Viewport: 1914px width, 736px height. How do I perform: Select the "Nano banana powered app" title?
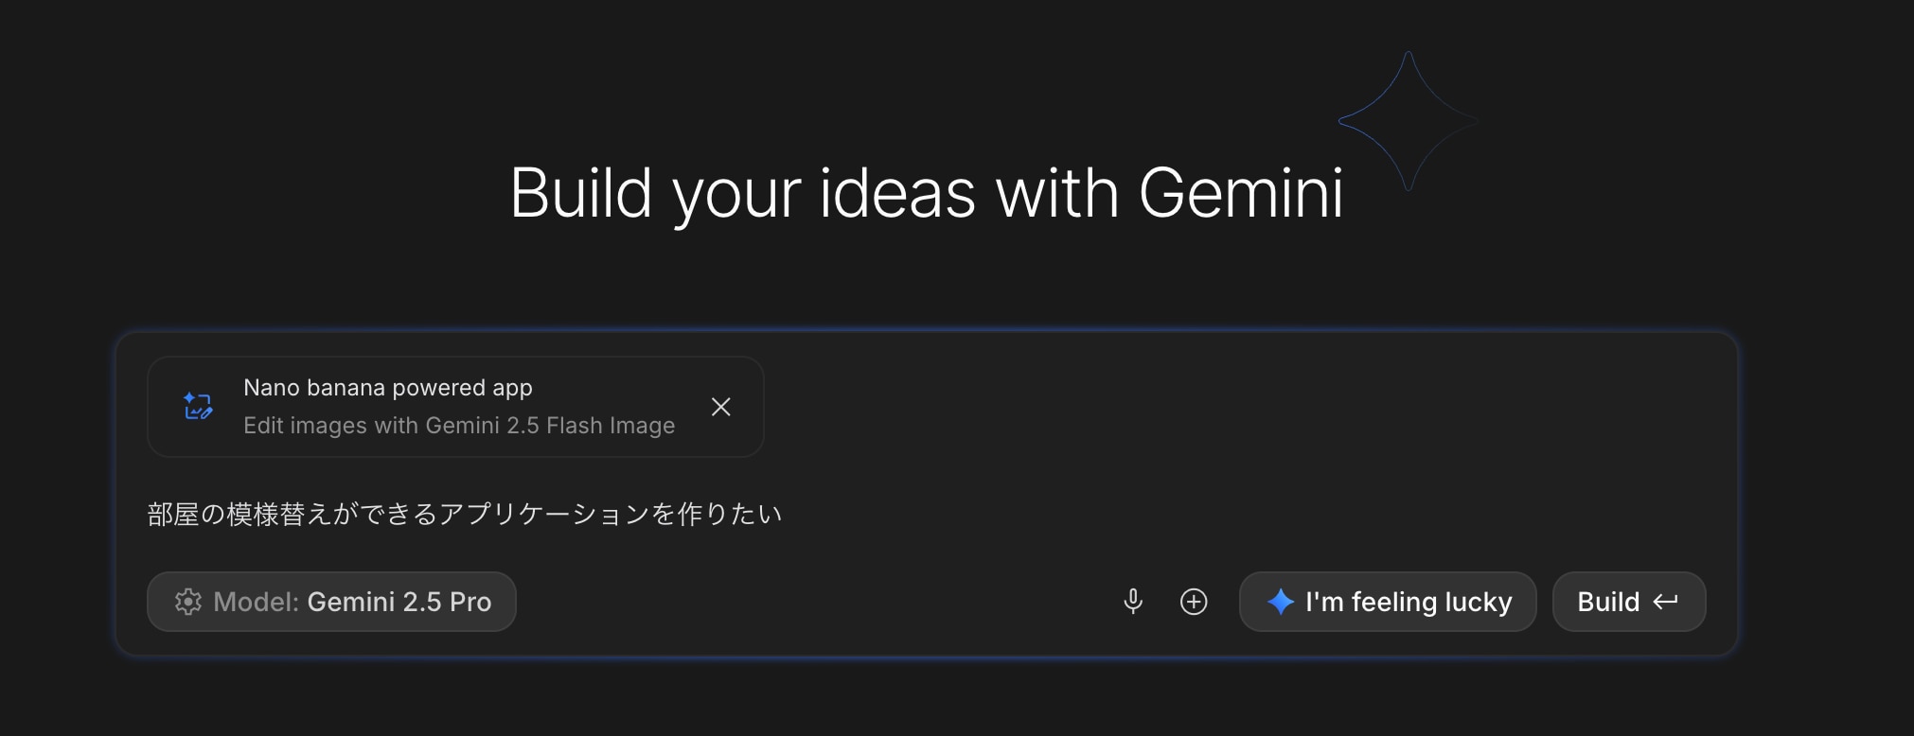coord(388,388)
